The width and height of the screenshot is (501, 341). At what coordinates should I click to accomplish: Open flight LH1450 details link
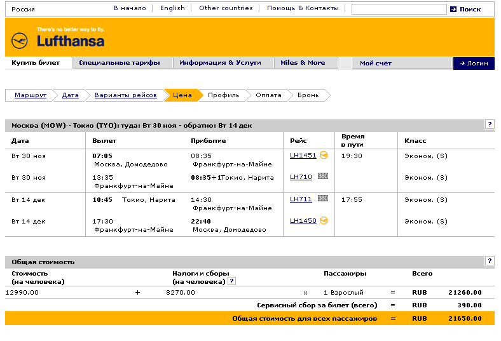[x=303, y=221]
